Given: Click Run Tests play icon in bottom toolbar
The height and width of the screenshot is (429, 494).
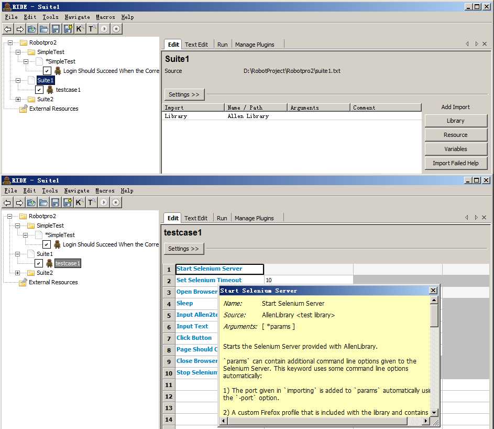Looking at the screenshot, I should tap(103, 202).
